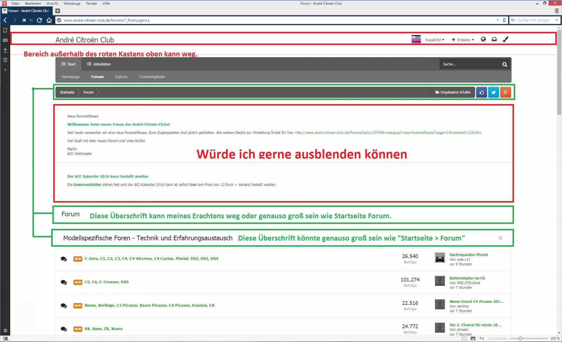The width and height of the screenshot is (562, 342).
Task: Click the rewind navigation button
Action: pos(24,20)
